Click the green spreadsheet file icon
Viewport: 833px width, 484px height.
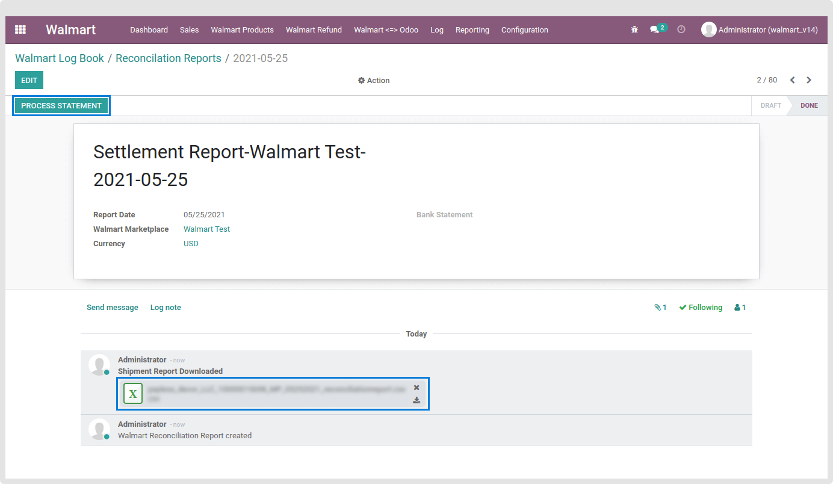(133, 394)
